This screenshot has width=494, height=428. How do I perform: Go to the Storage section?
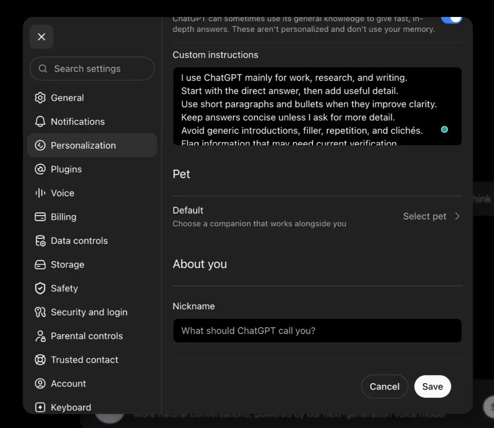[x=92, y=265]
